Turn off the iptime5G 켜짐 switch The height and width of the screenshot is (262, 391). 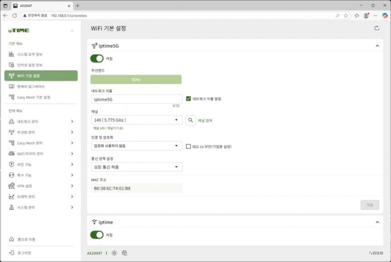click(97, 58)
